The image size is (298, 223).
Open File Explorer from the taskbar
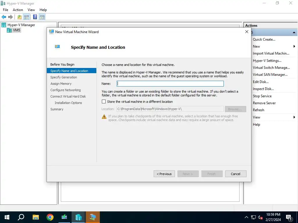pos(36,217)
